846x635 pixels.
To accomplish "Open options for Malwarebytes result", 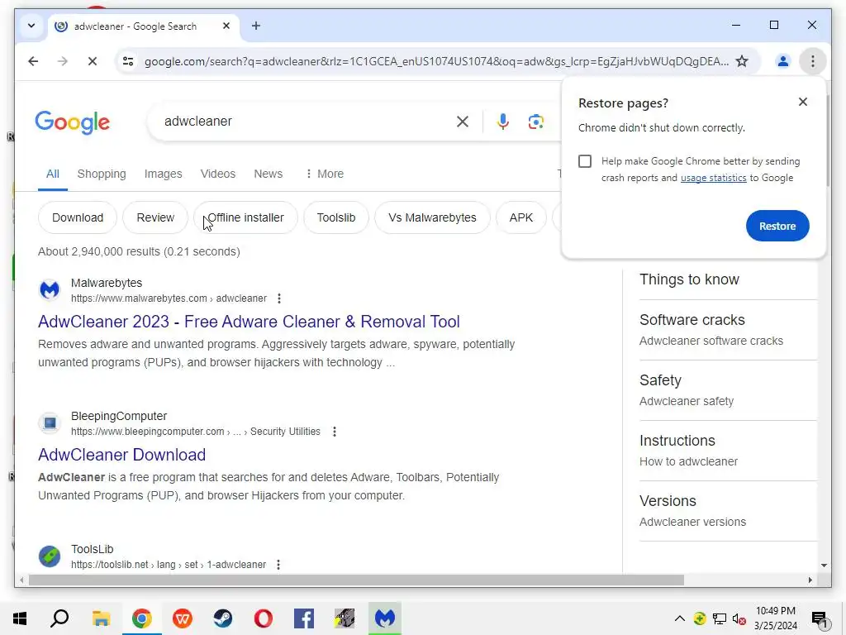I will pos(279,298).
